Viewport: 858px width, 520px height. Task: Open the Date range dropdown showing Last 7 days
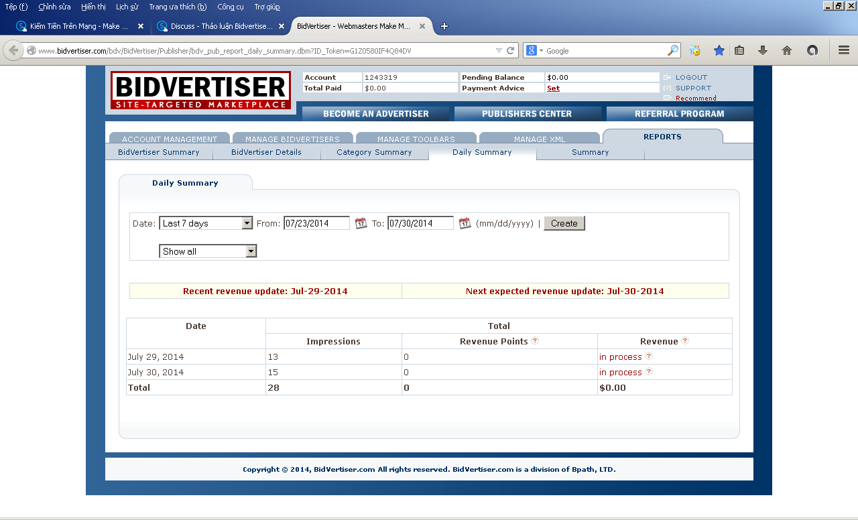click(x=206, y=223)
